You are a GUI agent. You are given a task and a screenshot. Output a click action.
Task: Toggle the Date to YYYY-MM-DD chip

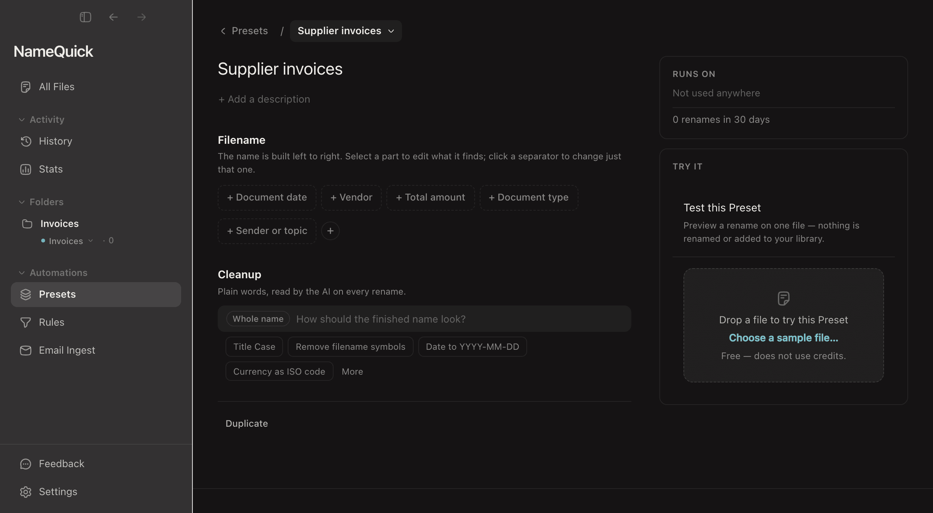[x=472, y=347]
